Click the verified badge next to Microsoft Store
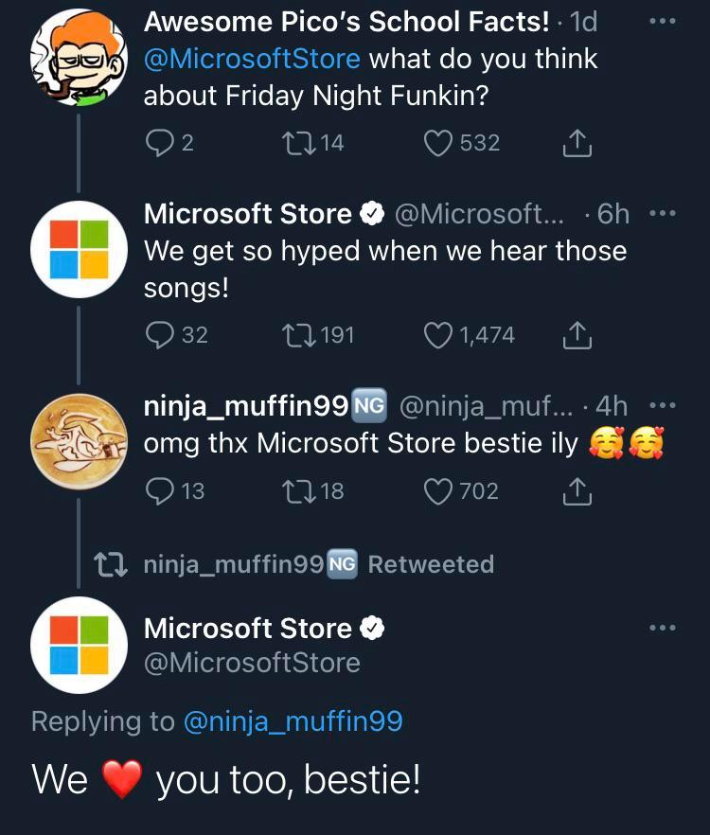710x835 pixels. click(370, 213)
